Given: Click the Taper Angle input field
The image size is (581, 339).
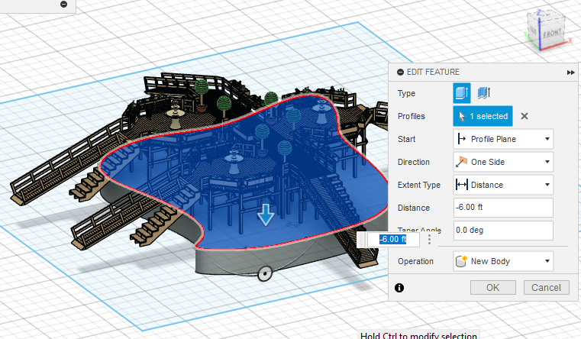Looking at the screenshot, I should [503, 231].
